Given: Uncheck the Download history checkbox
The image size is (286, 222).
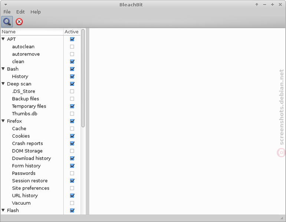Looking at the screenshot, I should [72, 158].
